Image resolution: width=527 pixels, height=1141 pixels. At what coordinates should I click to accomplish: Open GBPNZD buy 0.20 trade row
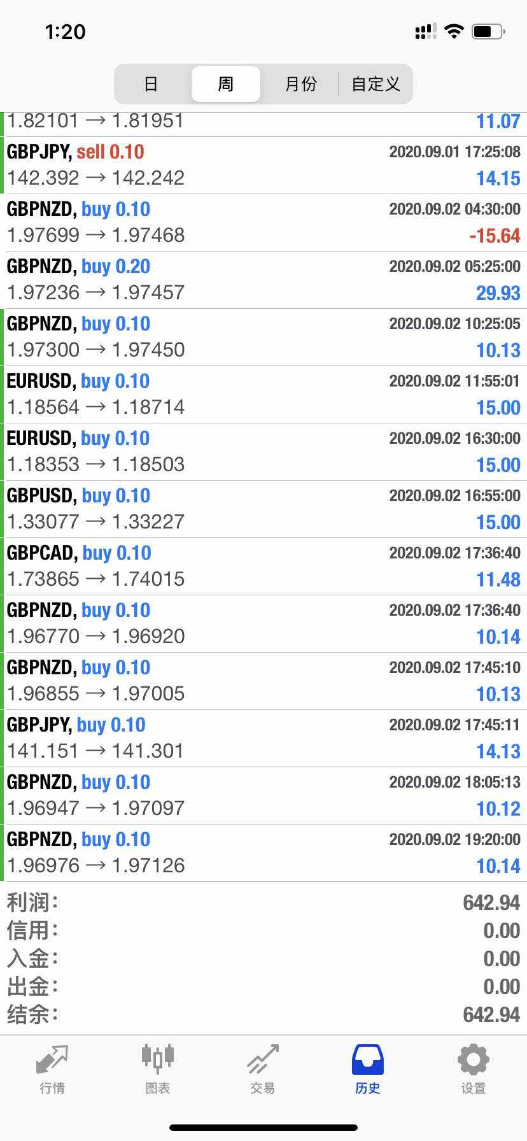[x=263, y=280]
